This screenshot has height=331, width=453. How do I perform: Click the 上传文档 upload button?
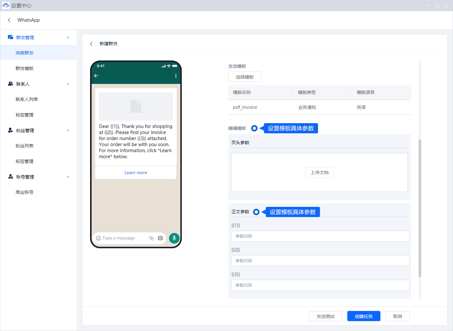coord(319,173)
